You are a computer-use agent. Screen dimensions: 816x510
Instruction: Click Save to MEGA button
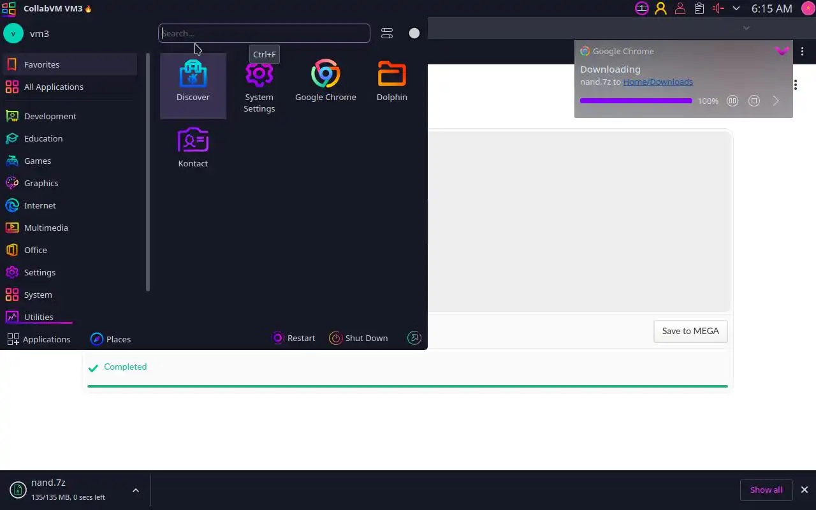click(x=690, y=331)
